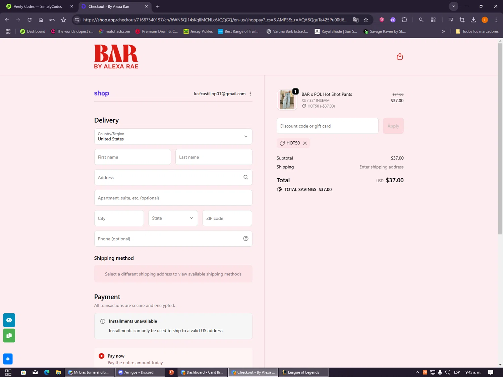Click the Apply discount button

393,126
